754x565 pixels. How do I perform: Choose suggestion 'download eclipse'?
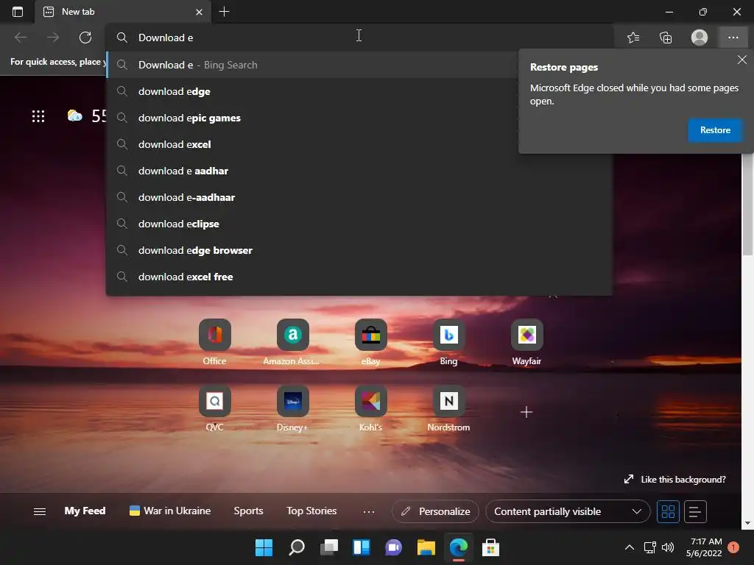pos(359,224)
